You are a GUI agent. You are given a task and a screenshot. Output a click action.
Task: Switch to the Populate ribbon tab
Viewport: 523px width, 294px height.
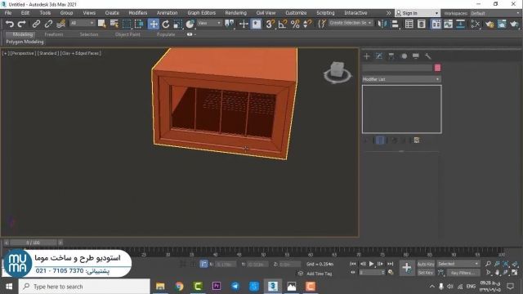pos(166,34)
